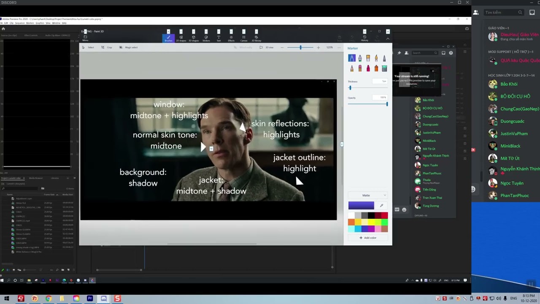The height and width of the screenshot is (304, 540).
Task: Collapse the Paint 3D ribbon chevron
Action: (x=388, y=38)
